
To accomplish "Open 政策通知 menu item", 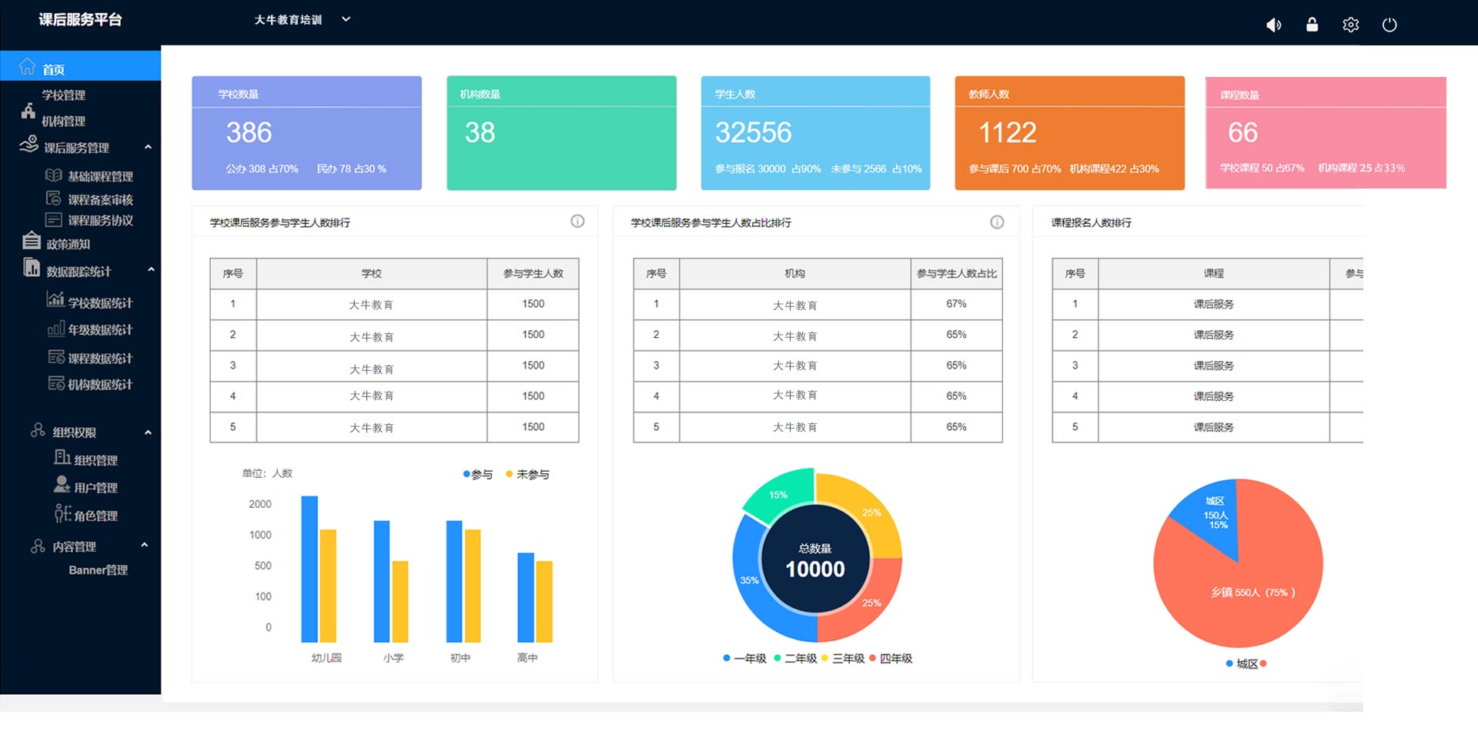I will click(x=68, y=245).
